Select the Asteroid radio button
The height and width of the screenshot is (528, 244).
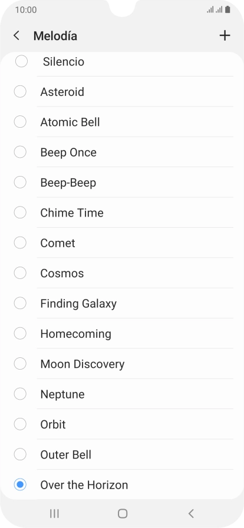tap(20, 92)
